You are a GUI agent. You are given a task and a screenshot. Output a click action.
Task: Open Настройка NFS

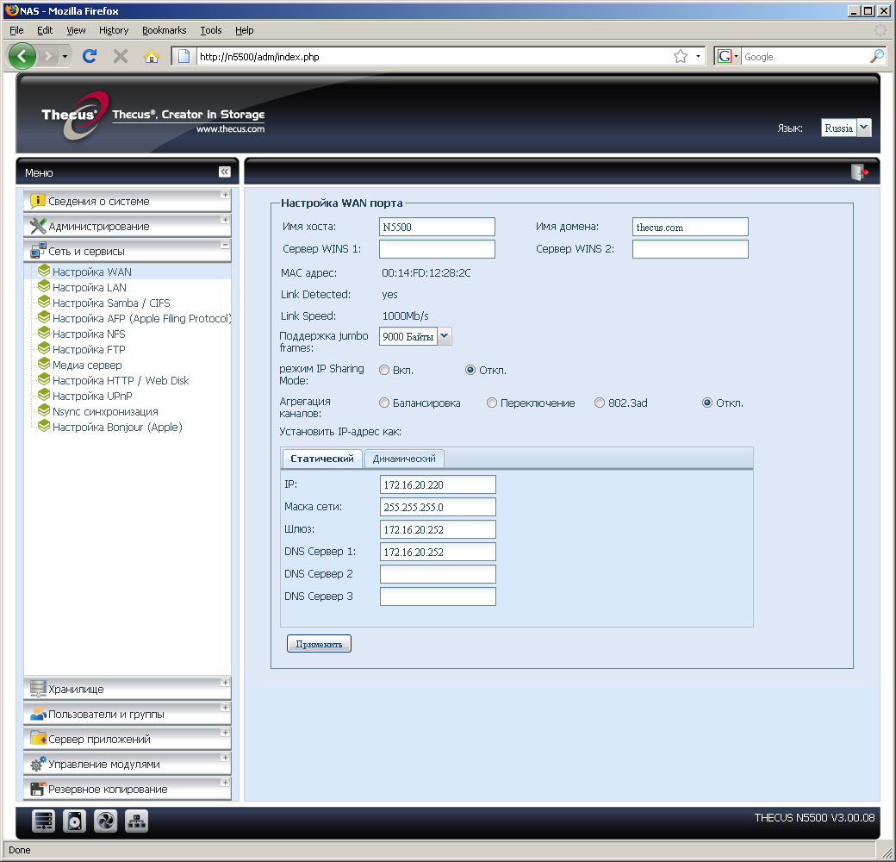pos(89,334)
